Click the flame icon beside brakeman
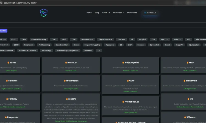 point(184,81)
